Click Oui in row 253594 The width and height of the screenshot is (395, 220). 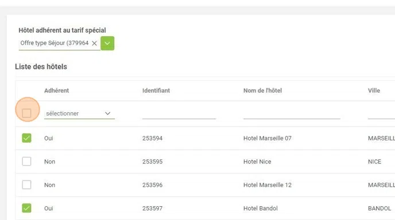pyautogui.click(x=49, y=138)
